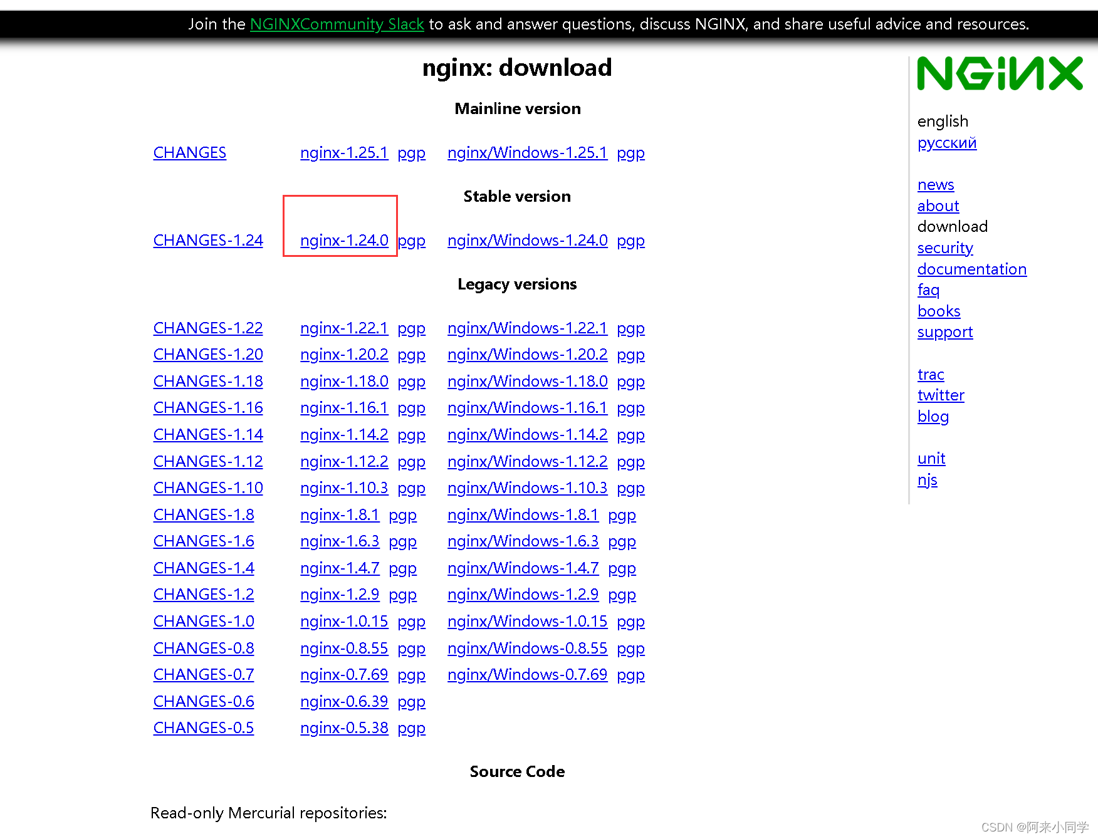Viewport: 1098px width, 839px height.
Task: Download nginx-0.7.69 source
Action: pyautogui.click(x=344, y=675)
